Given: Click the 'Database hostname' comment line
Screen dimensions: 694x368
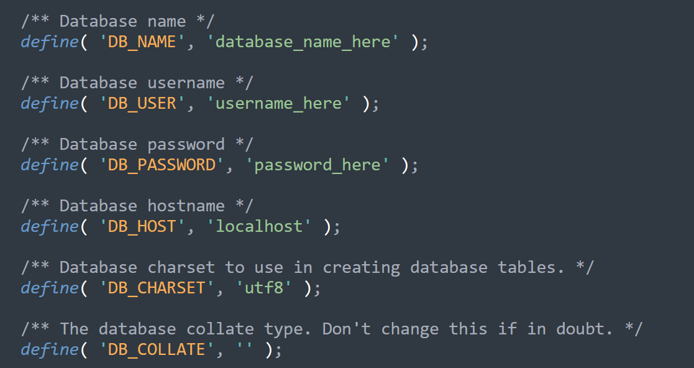Looking at the screenshot, I should tap(137, 206).
